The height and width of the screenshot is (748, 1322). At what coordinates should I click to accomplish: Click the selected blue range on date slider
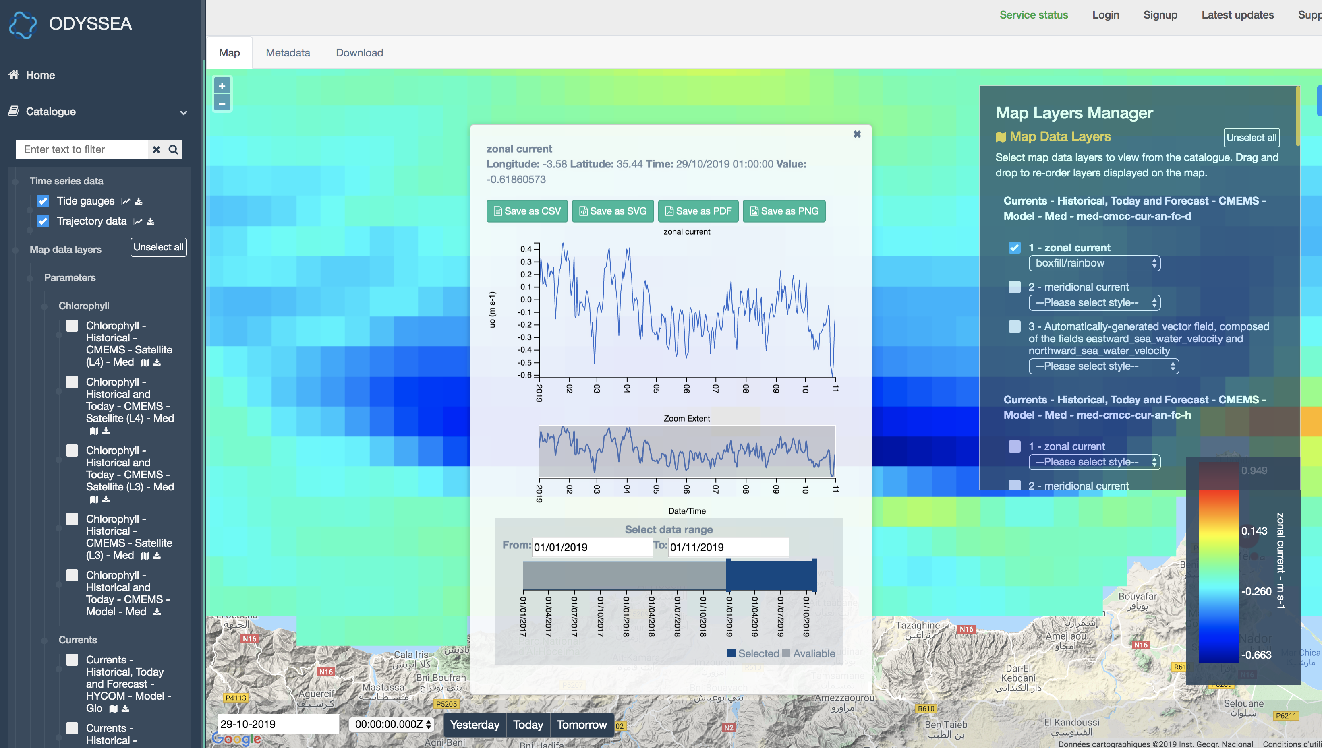(771, 575)
